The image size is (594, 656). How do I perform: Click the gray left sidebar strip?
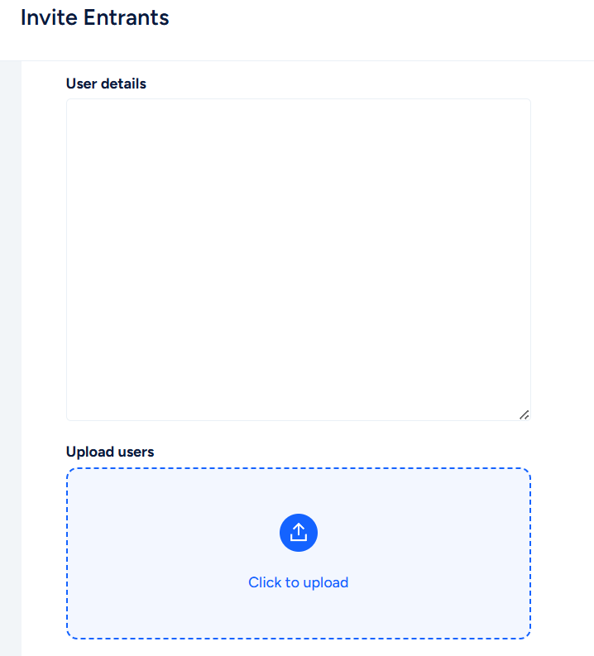[x=11, y=358]
